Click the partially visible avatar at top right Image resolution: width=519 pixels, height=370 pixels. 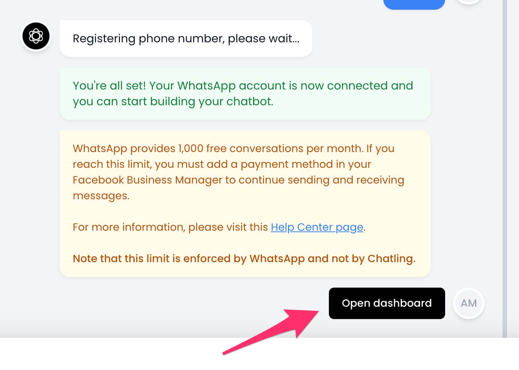coord(469,1)
